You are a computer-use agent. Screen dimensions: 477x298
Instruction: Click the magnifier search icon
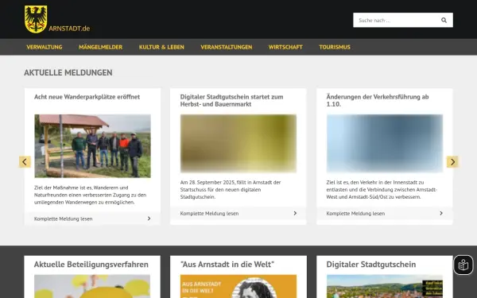pyautogui.click(x=444, y=20)
